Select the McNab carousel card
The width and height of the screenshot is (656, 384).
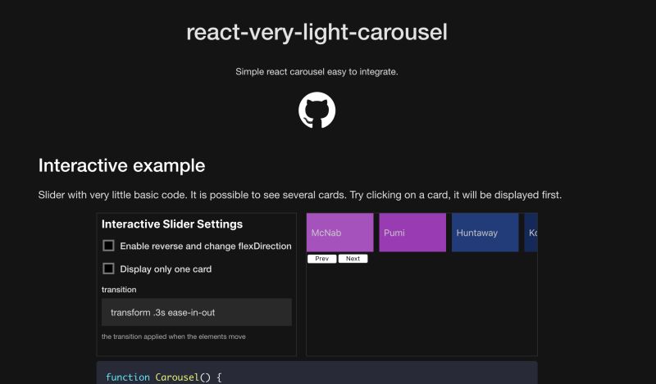coord(339,233)
